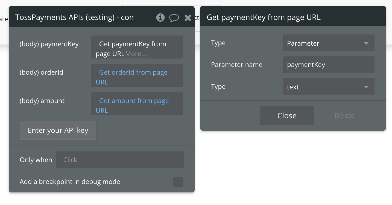Image resolution: width=392 pixels, height=205 pixels.
Task: Click the Get paymentKey from page URL title bar
Action: coord(264,17)
